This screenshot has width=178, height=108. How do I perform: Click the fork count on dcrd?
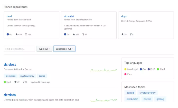click(28, 34)
